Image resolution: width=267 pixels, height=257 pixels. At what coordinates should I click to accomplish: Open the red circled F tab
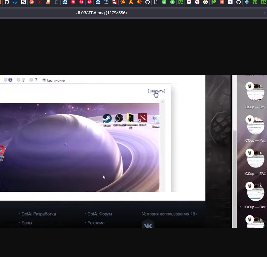(40, 2)
